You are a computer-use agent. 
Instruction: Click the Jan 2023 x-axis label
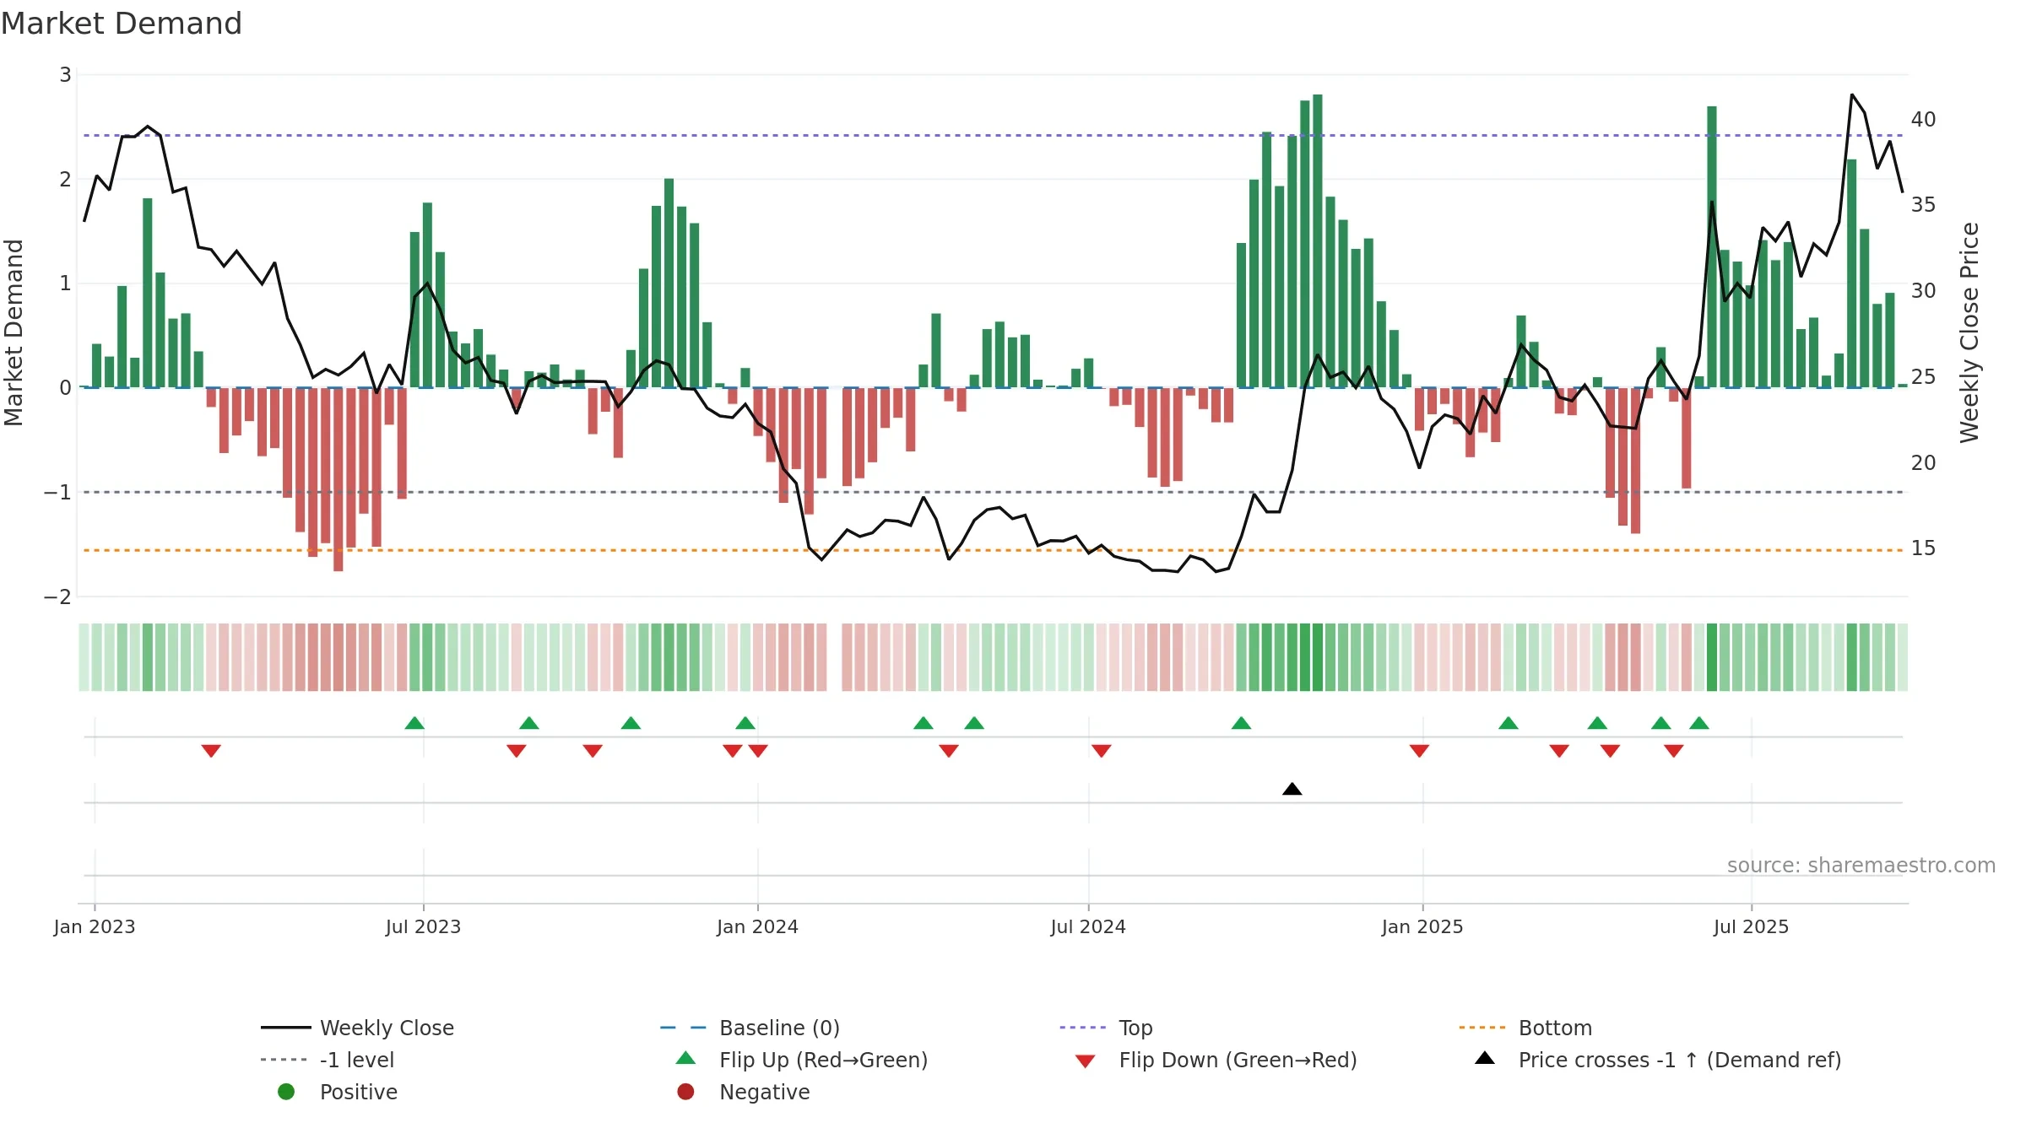tap(95, 926)
